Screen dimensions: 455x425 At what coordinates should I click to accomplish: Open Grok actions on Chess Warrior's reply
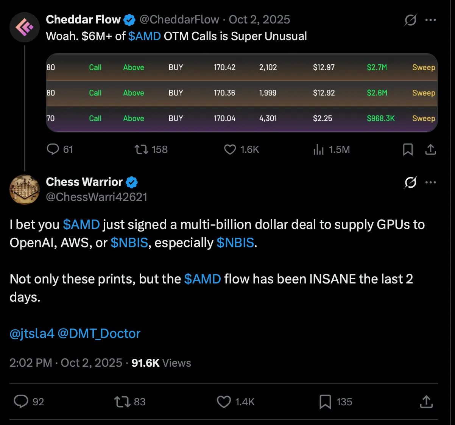(x=410, y=182)
